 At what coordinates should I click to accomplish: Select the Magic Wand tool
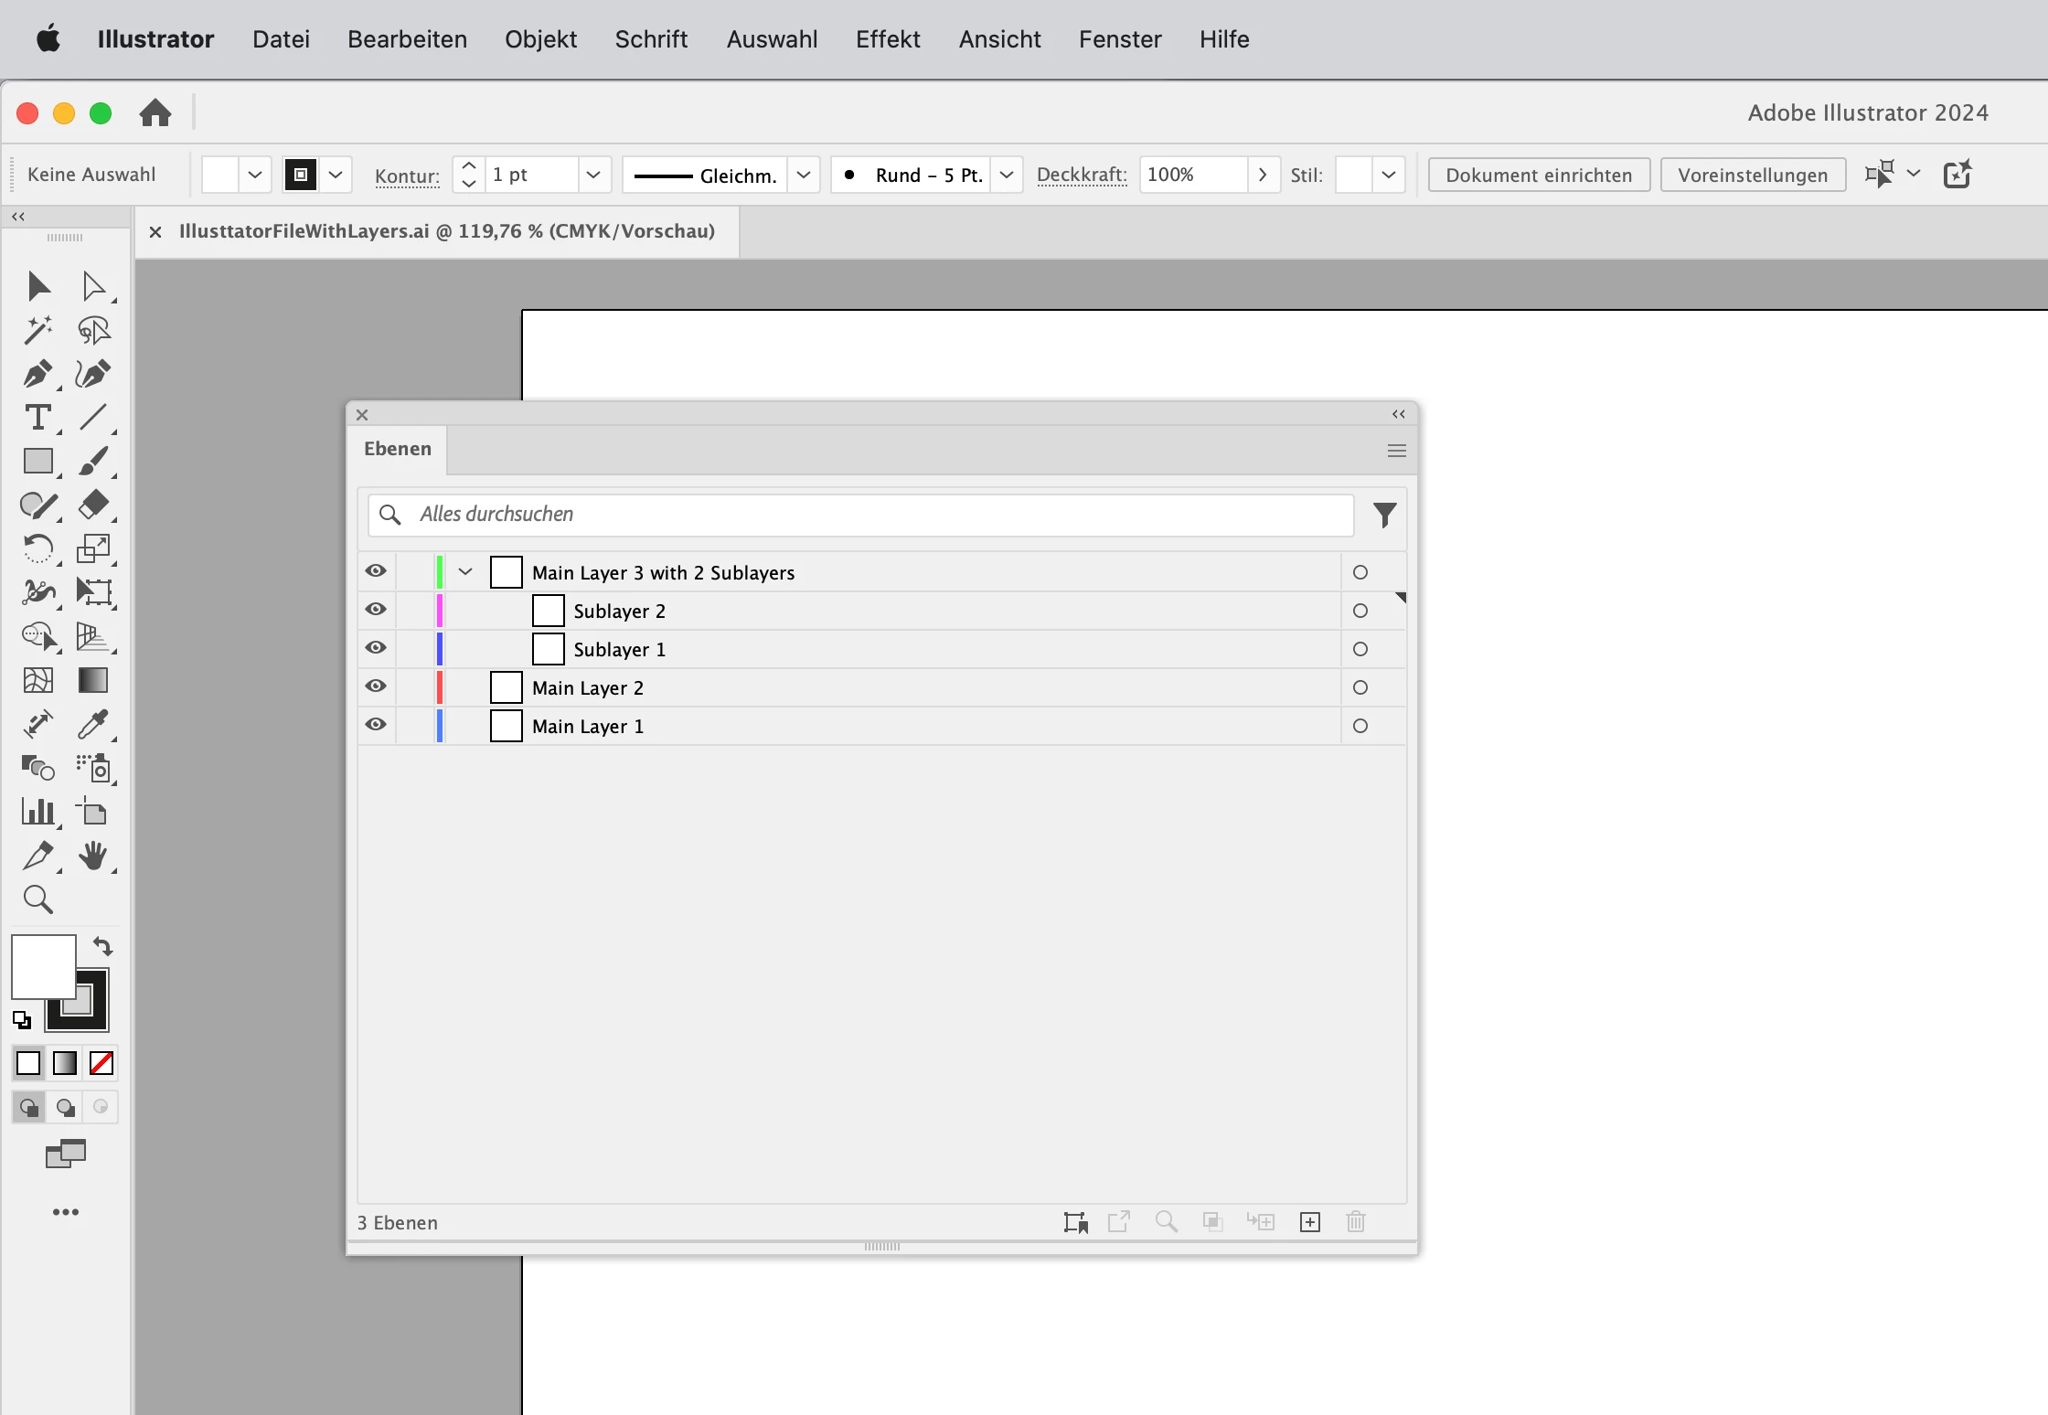37,330
